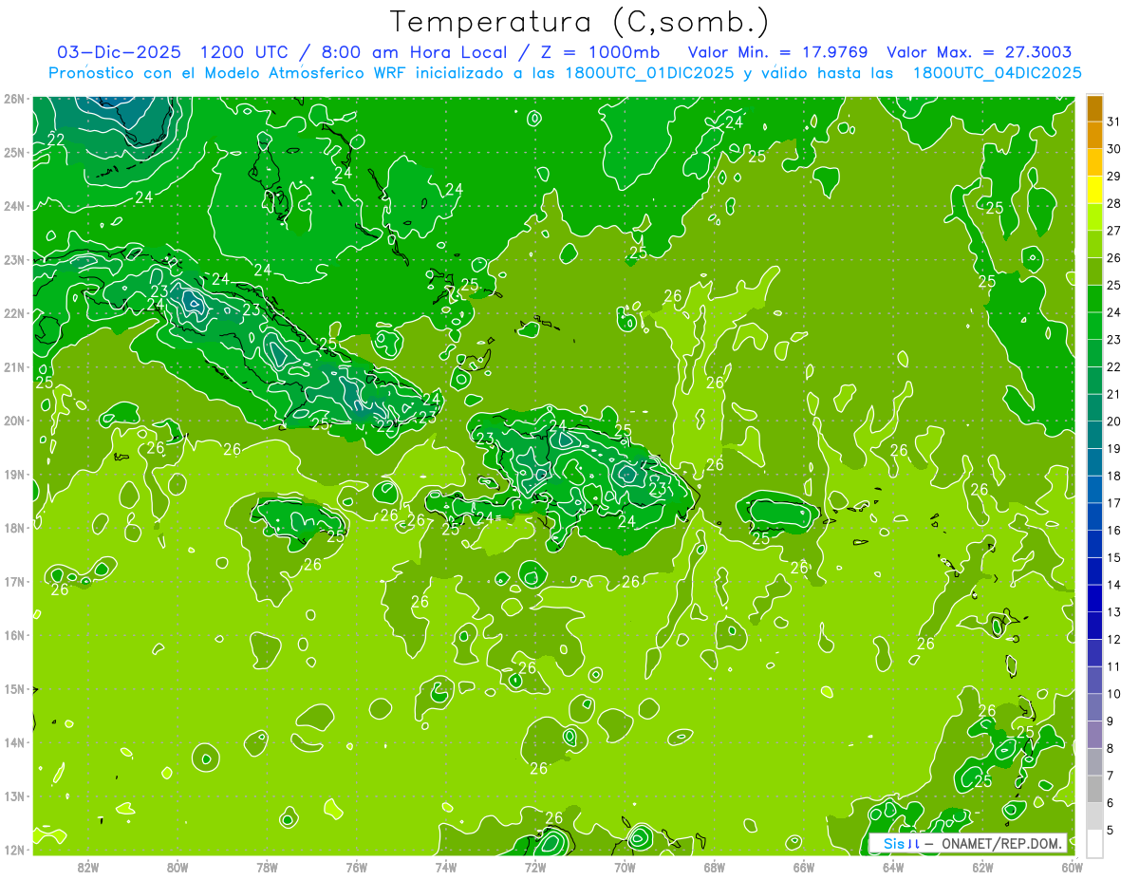The height and width of the screenshot is (880, 1139).
Task: Click the latitude axis label '22N'
Action: pyautogui.click(x=14, y=313)
